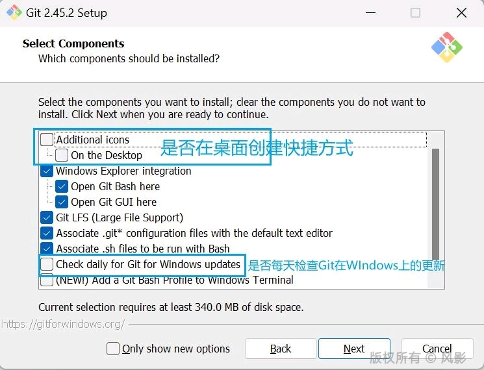Open the gitforwindows.org link
484x370 pixels.
pos(62,324)
